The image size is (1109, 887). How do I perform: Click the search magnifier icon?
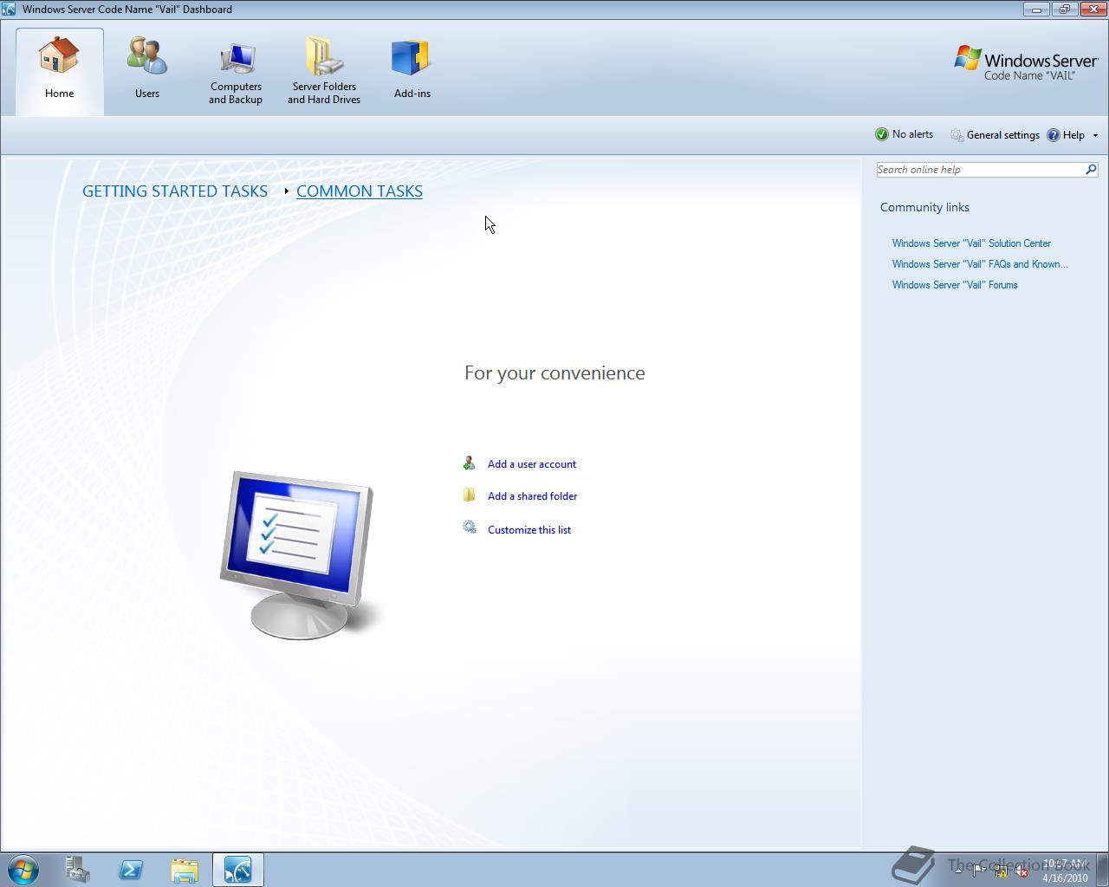pyautogui.click(x=1091, y=170)
